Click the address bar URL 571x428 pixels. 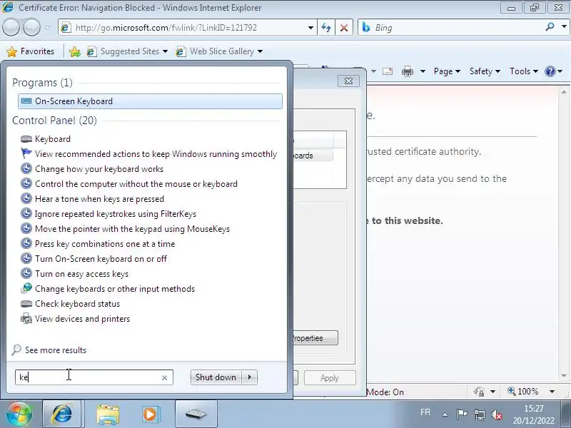tap(166, 28)
